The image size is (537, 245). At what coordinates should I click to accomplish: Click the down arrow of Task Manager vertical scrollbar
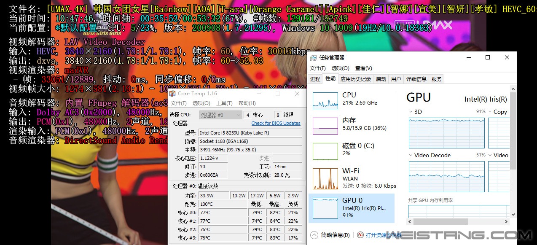click(513, 214)
